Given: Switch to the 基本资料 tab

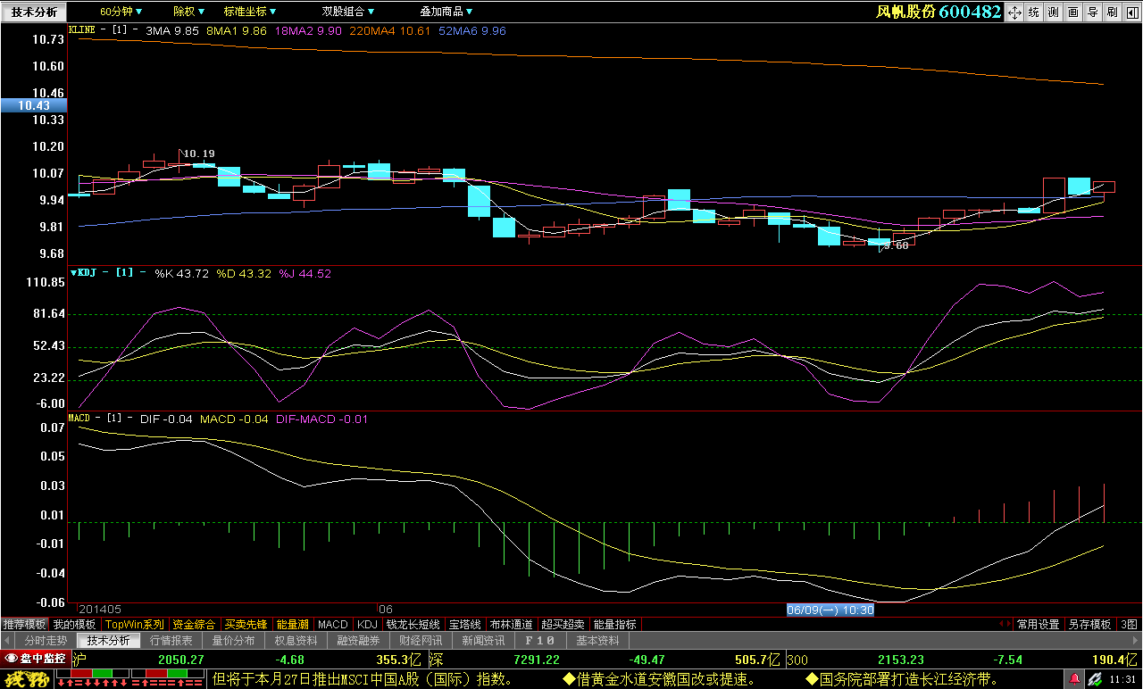Looking at the screenshot, I should pyautogui.click(x=598, y=641).
